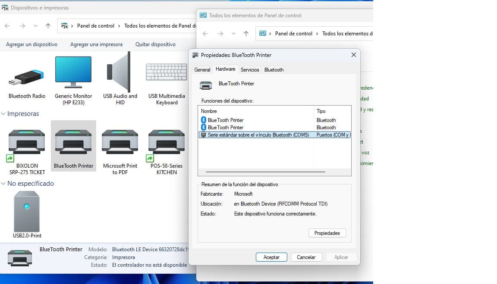Image resolution: width=497 pixels, height=284 pixels.
Task: Go forward in Todos los elementos window
Action: (220, 34)
